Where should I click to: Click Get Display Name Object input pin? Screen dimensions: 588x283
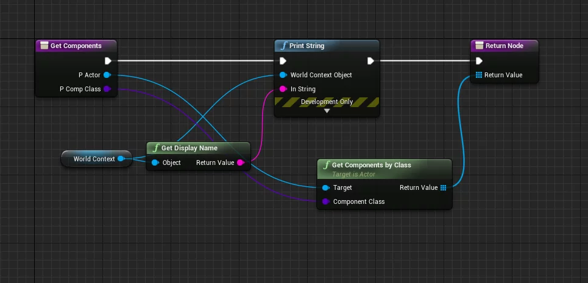(155, 162)
